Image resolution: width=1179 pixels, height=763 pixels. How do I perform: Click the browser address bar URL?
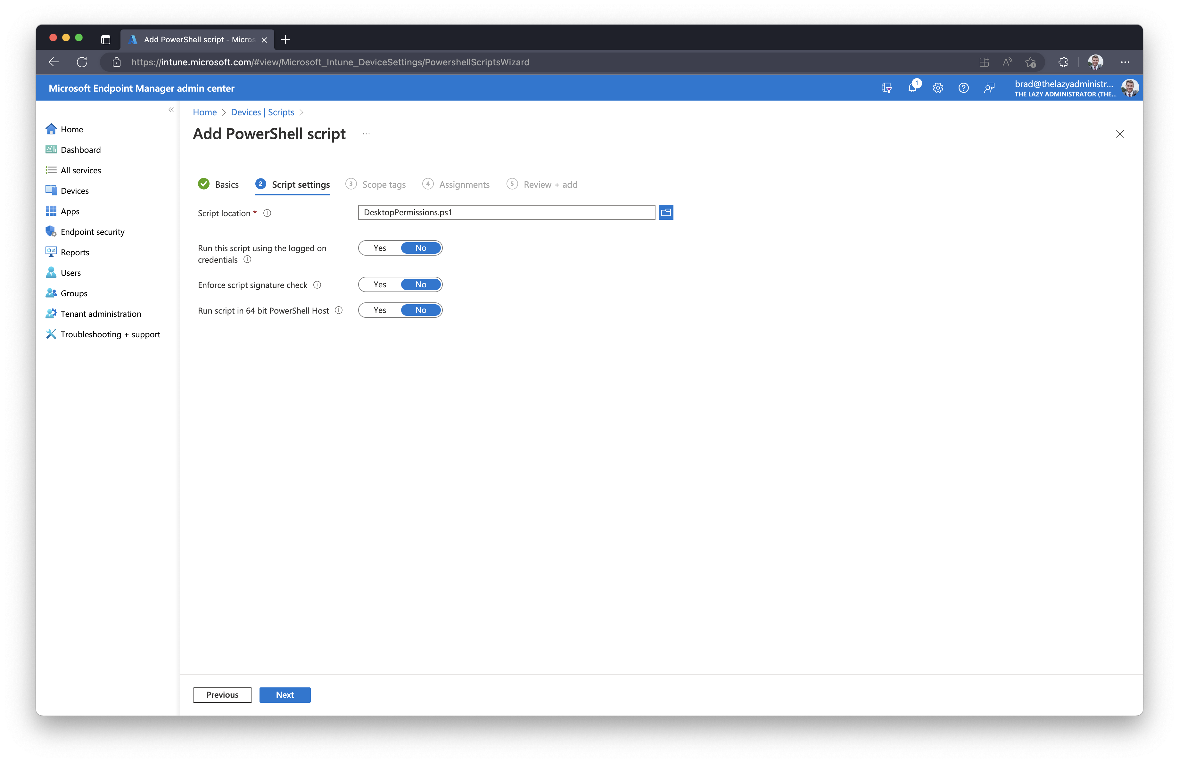pyautogui.click(x=330, y=62)
